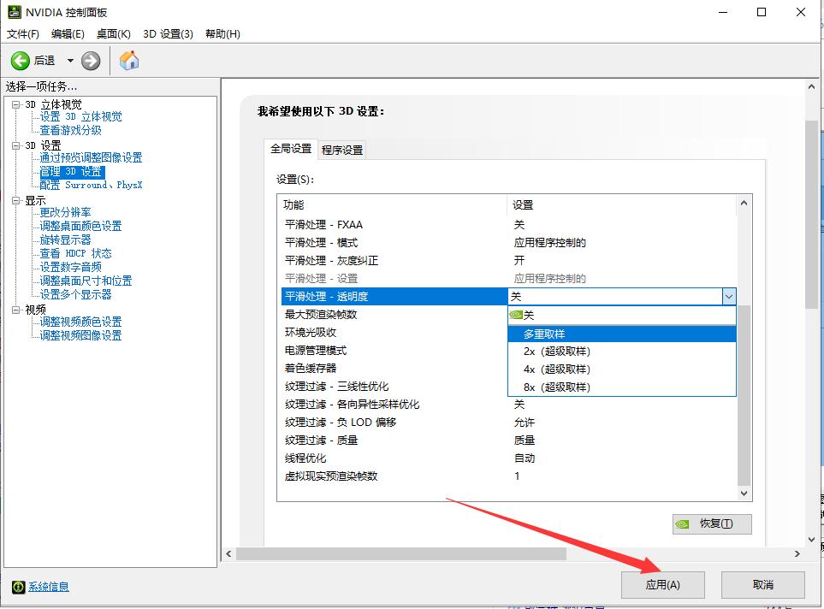
Task: Select the 平滑处理 - FXAA row
Action: coord(509,225)
